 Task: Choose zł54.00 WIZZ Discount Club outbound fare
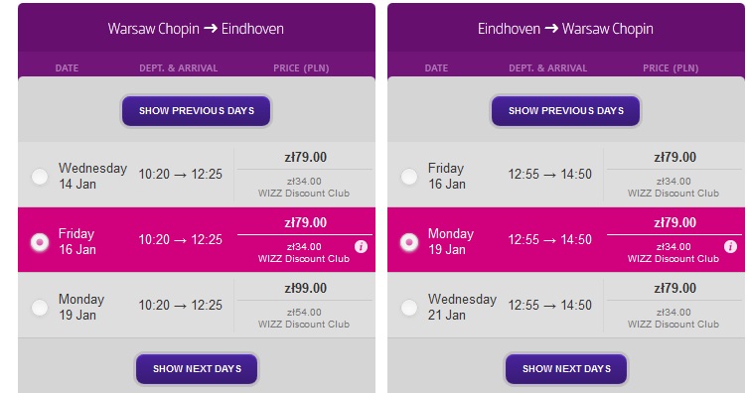[x=304, y=318]
